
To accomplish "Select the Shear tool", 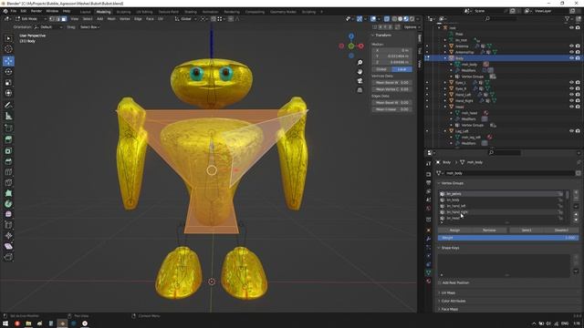I will (x=8, y=246).
